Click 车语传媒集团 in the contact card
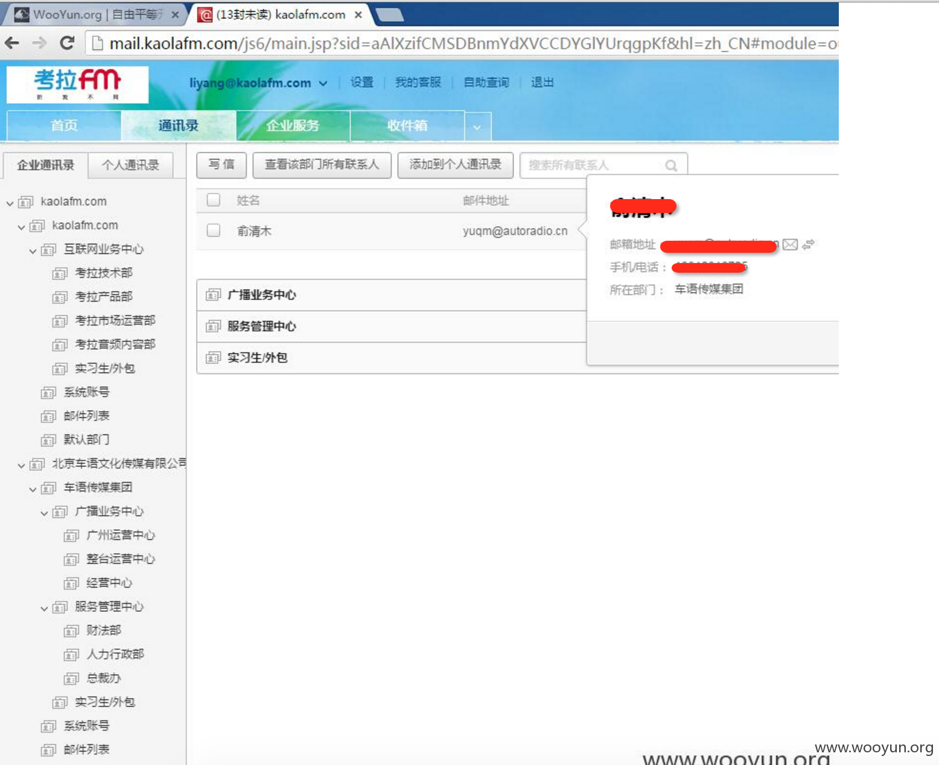This screenshot has height=765, width=939. 709,289
